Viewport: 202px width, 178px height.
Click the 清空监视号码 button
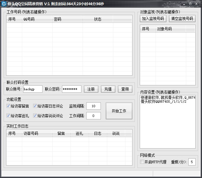(x=182, y=19)
